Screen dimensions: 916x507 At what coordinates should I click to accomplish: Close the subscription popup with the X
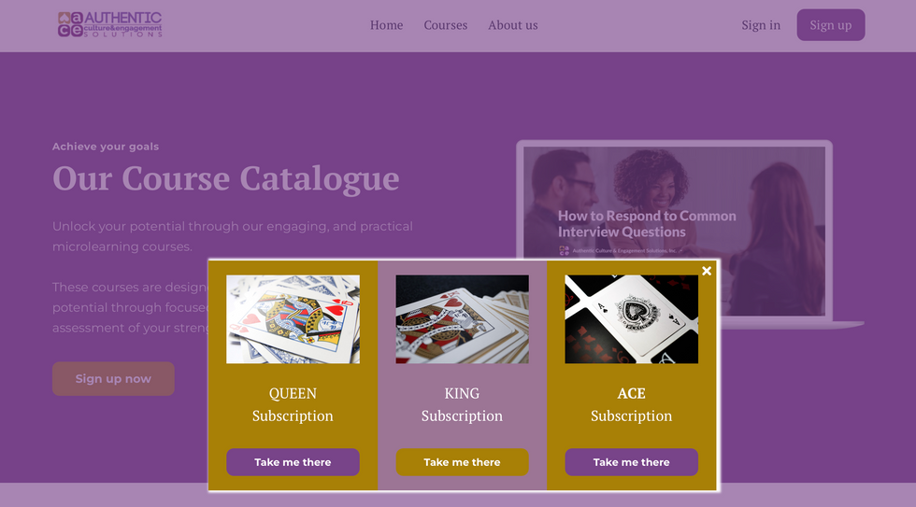click(x=707, y=271)
